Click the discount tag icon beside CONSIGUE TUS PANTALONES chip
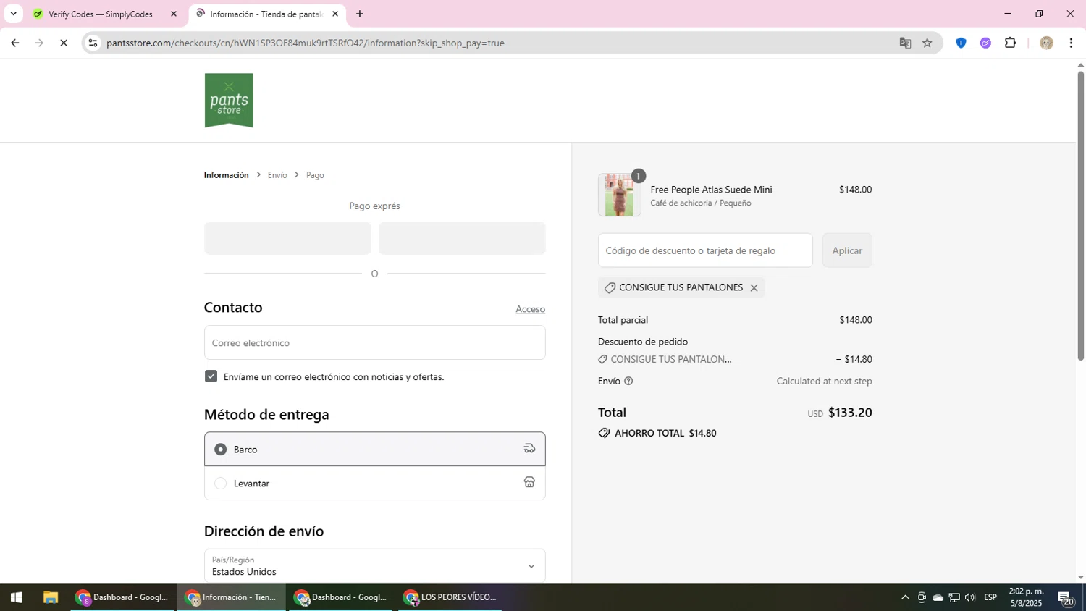The image size is (1086, 611). (x=610, y=287)
